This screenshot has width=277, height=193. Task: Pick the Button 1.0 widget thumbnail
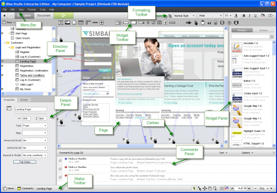point(237,85)
